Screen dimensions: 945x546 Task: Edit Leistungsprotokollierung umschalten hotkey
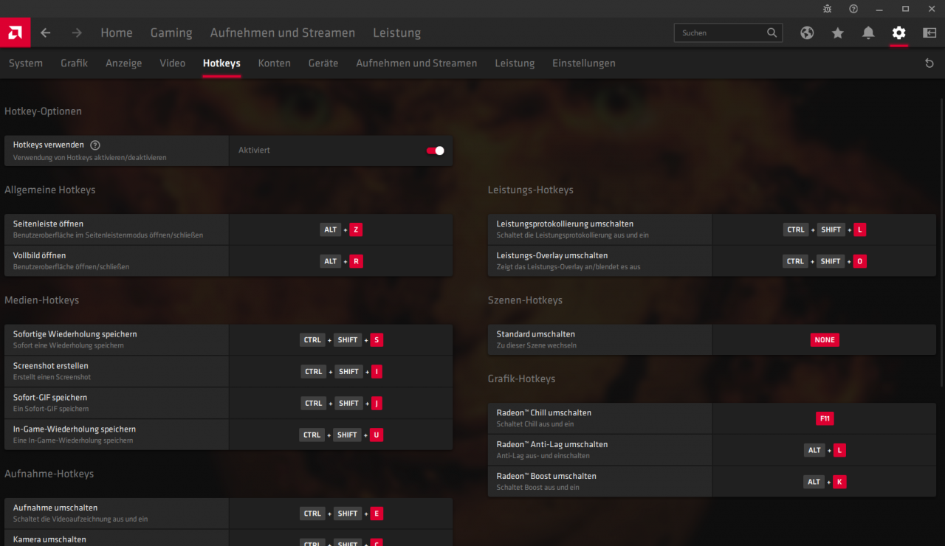(x=825, y=229)
